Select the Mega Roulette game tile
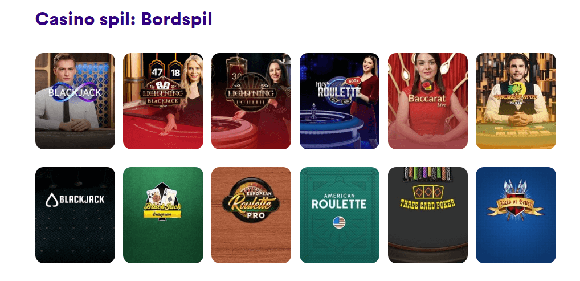The height and width of the screenshot is (281, 580). (x=340, y=101)
